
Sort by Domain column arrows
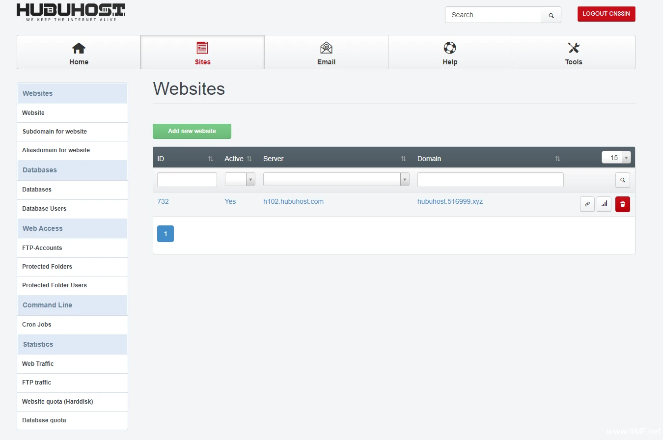pos(557,159)
